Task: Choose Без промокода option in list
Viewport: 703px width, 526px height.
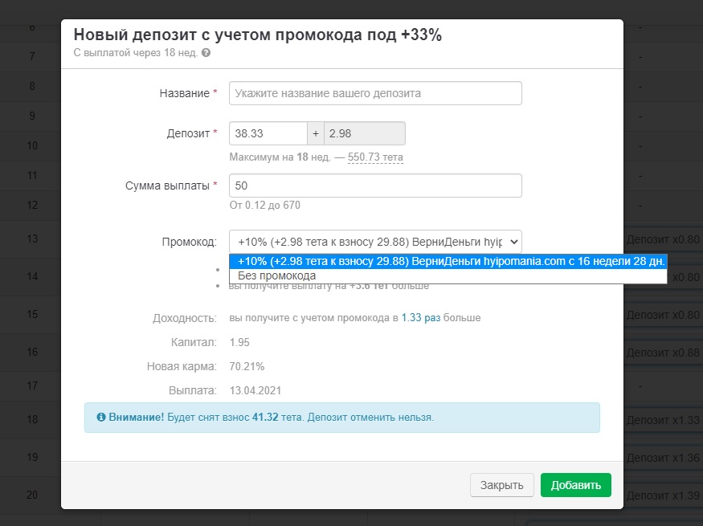Action: (x=276, y=275)
